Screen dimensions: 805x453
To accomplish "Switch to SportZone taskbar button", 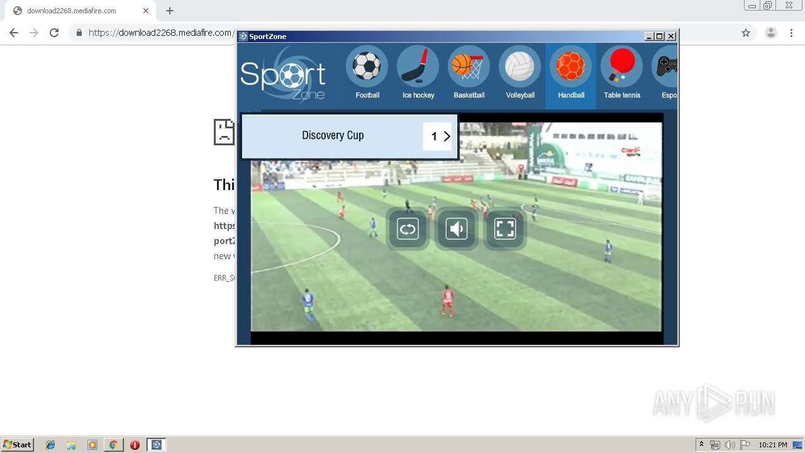I will (157, 445).
